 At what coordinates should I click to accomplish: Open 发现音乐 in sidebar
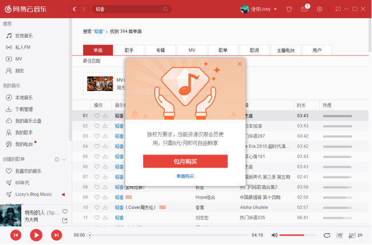point(23,35)
